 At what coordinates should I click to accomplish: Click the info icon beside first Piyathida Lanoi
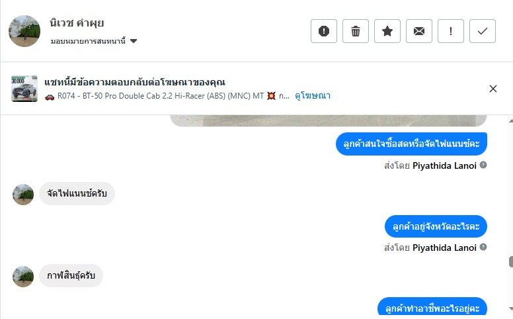pos(483,165)
